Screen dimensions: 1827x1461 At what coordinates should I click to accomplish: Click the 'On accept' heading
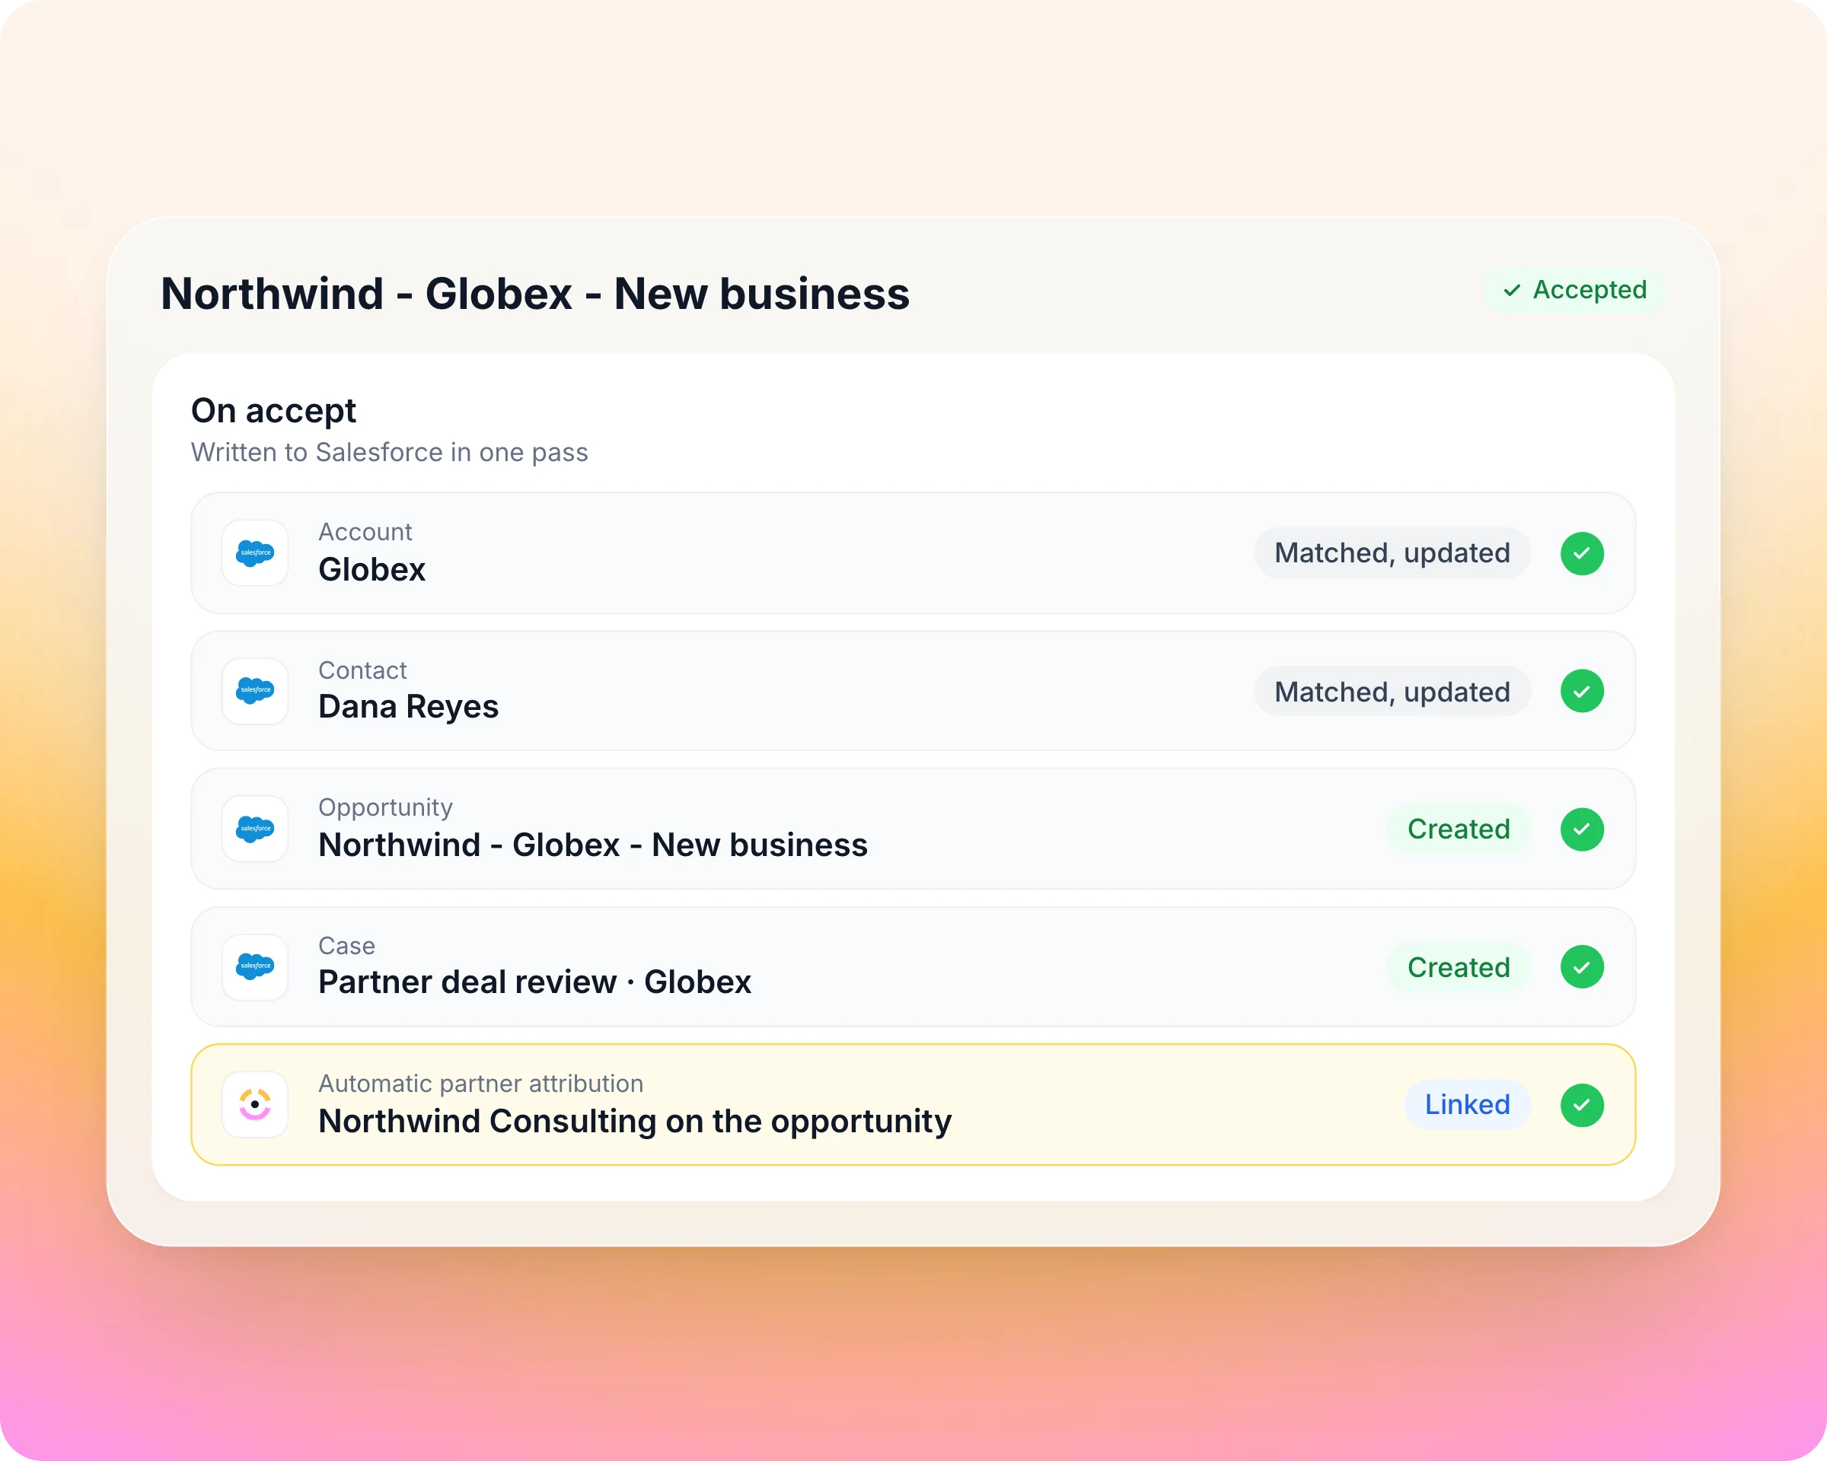tap(274, 412)
